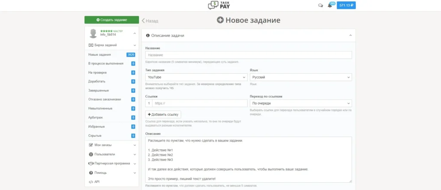
Task: Click the 395 notifications count badge
Action: tap(332, 3)
